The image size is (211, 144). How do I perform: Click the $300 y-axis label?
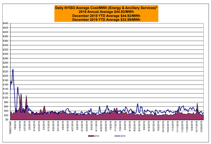click(x=6, y=54)
